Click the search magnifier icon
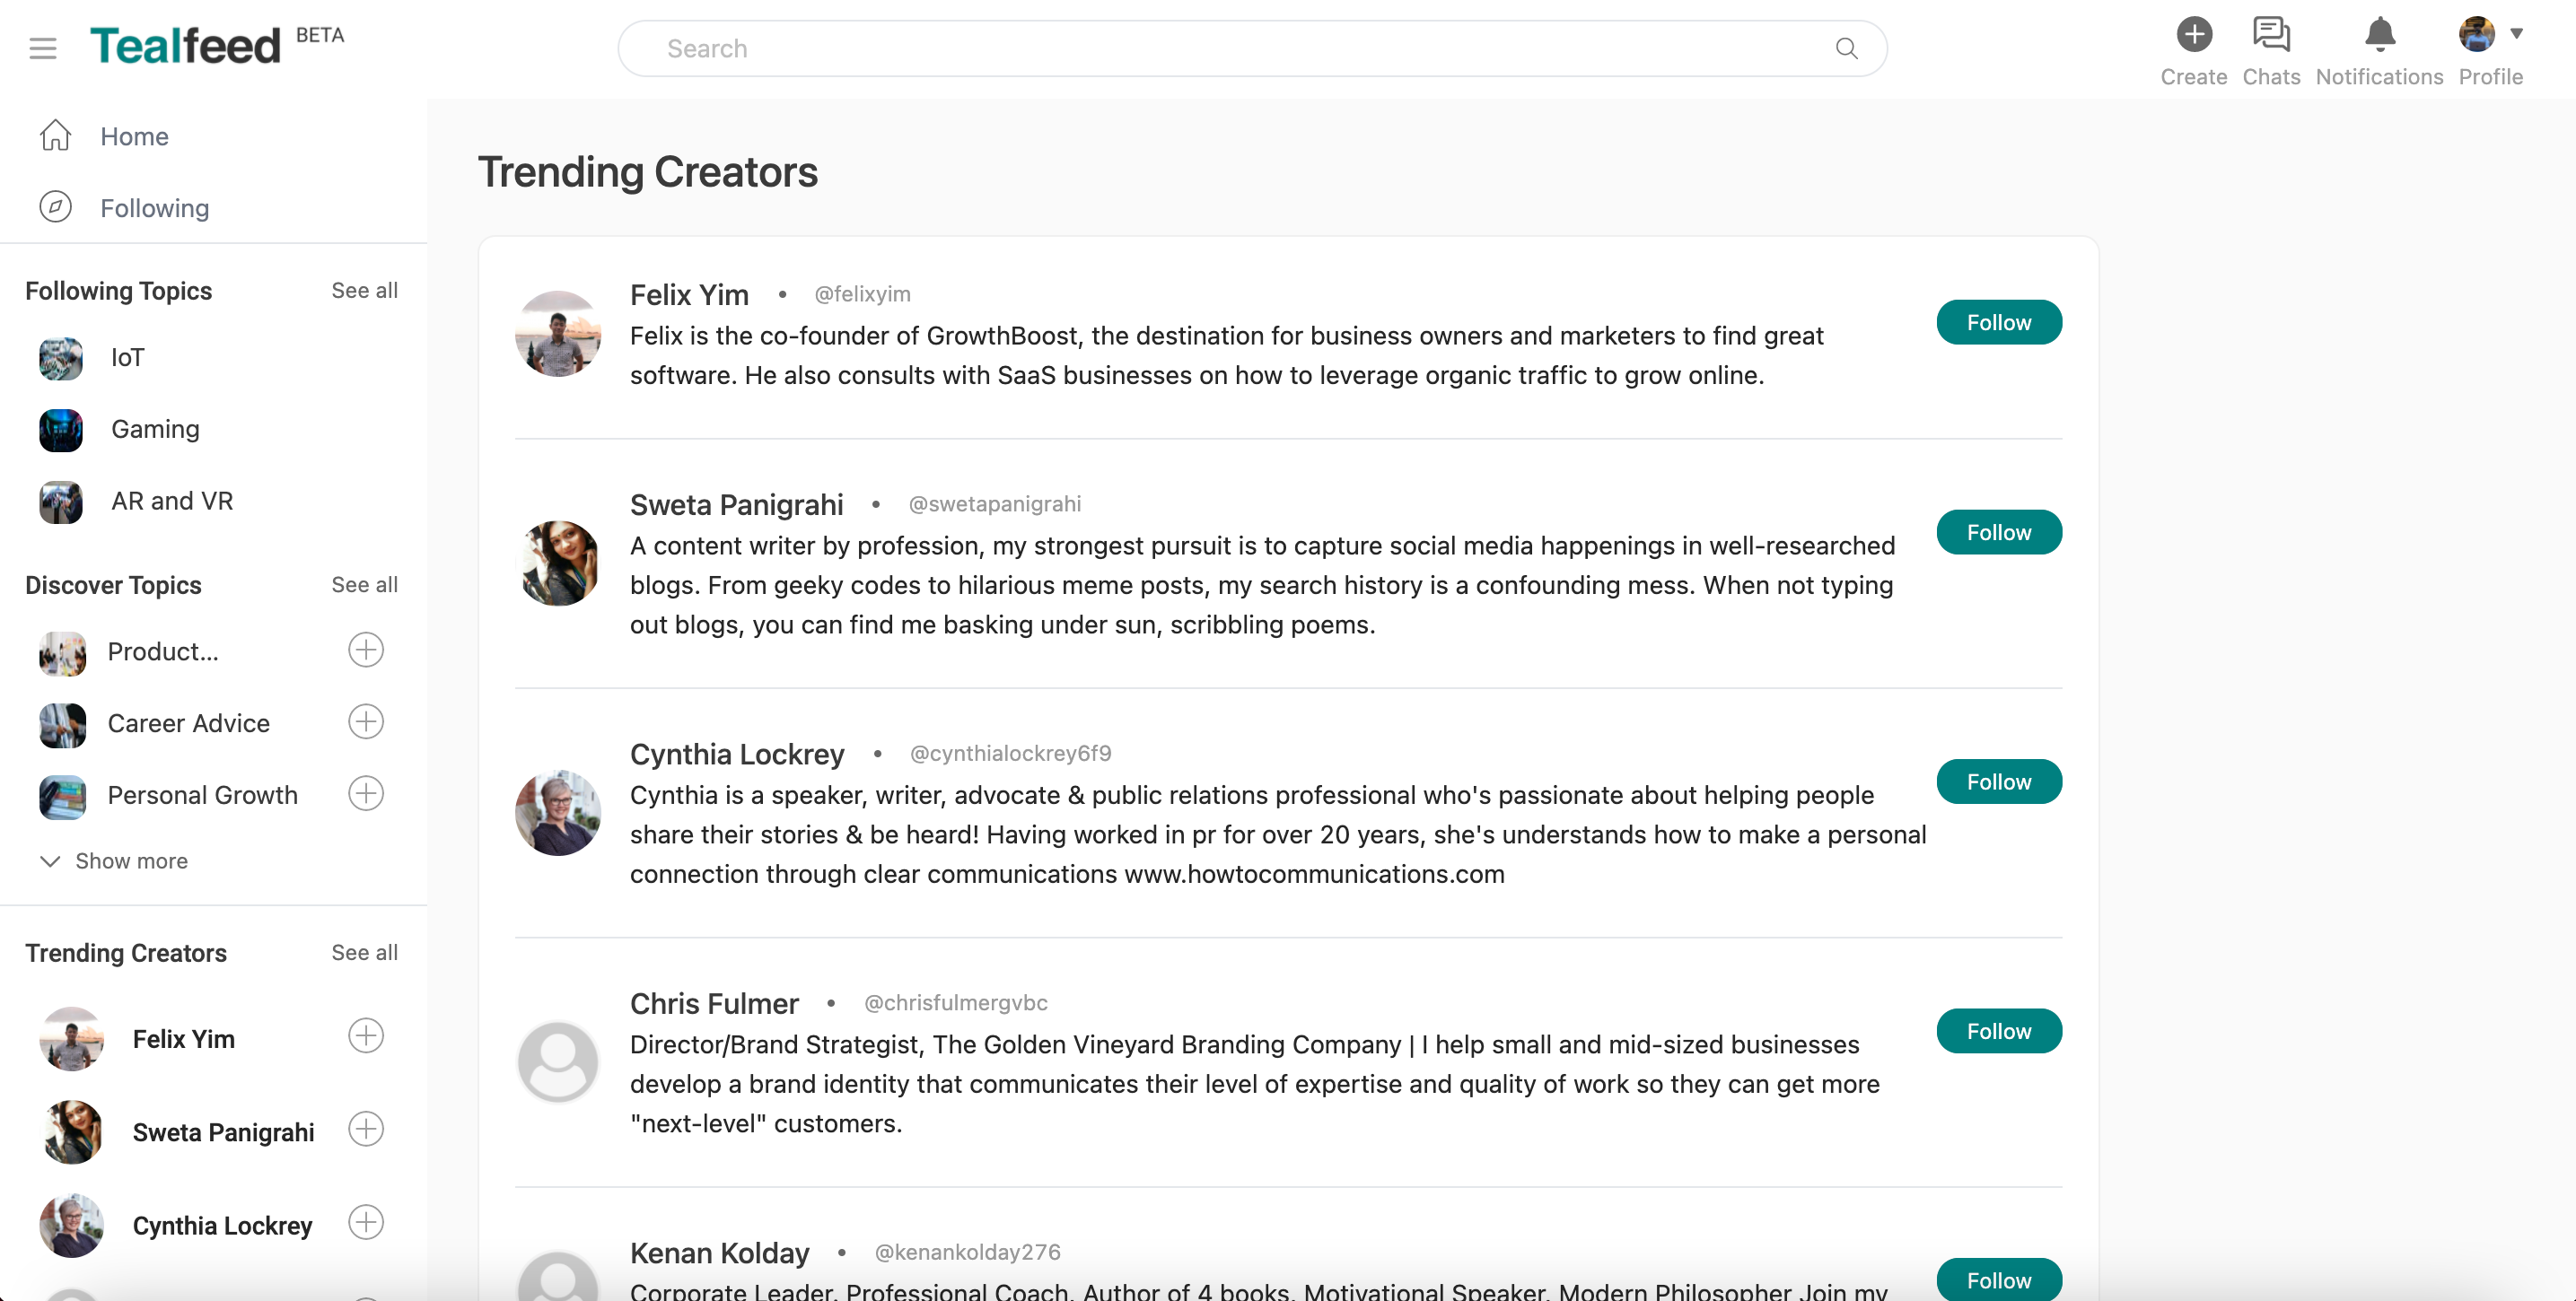2576x1301 pixels. pos(1845,48)
